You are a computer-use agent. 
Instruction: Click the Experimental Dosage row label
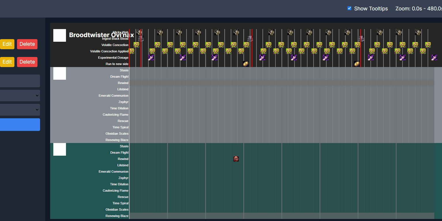[x=113, y=58]
